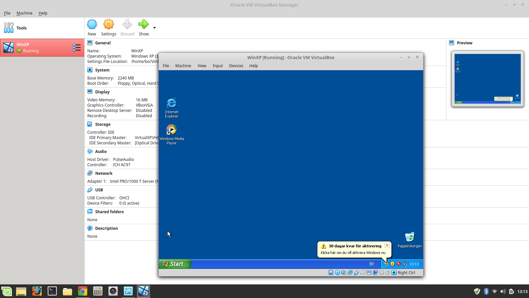Click the yellow security shield tray icon

pos(392,264)
